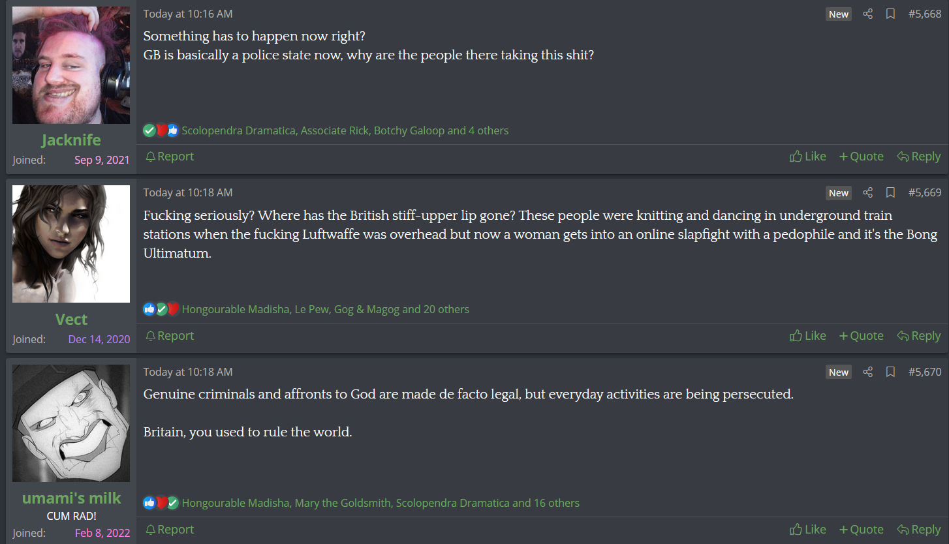Screen dimensions: 949x544
Task: Like Vect's post
Action: 808,336
